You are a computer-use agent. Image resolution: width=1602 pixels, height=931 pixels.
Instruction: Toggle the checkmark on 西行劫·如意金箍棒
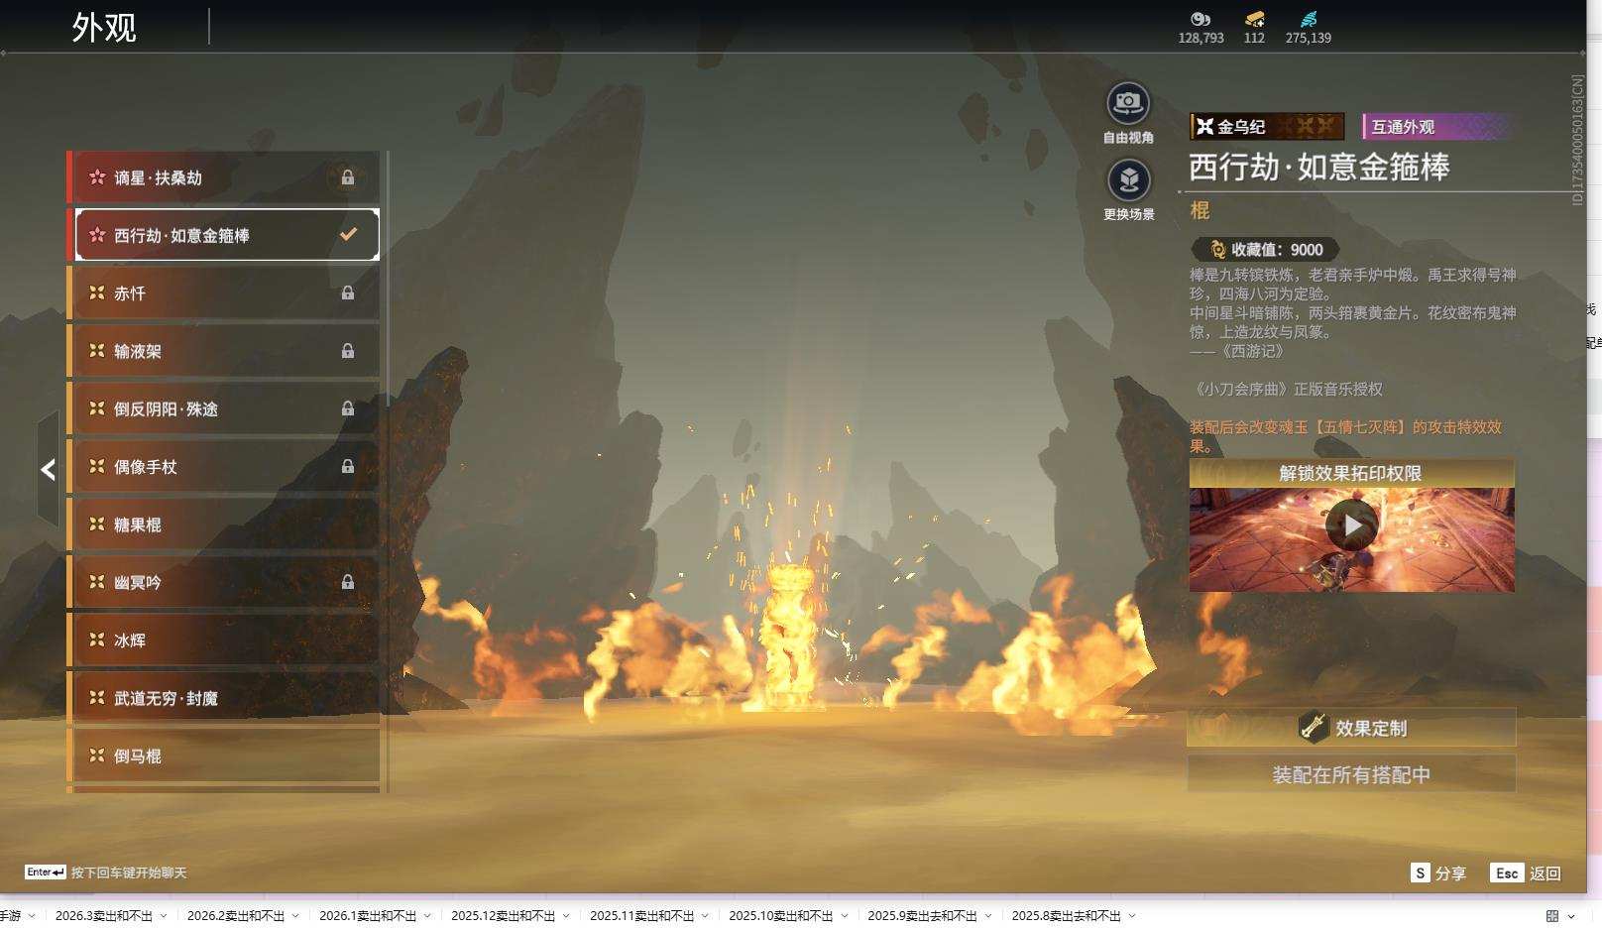(348, 235)
